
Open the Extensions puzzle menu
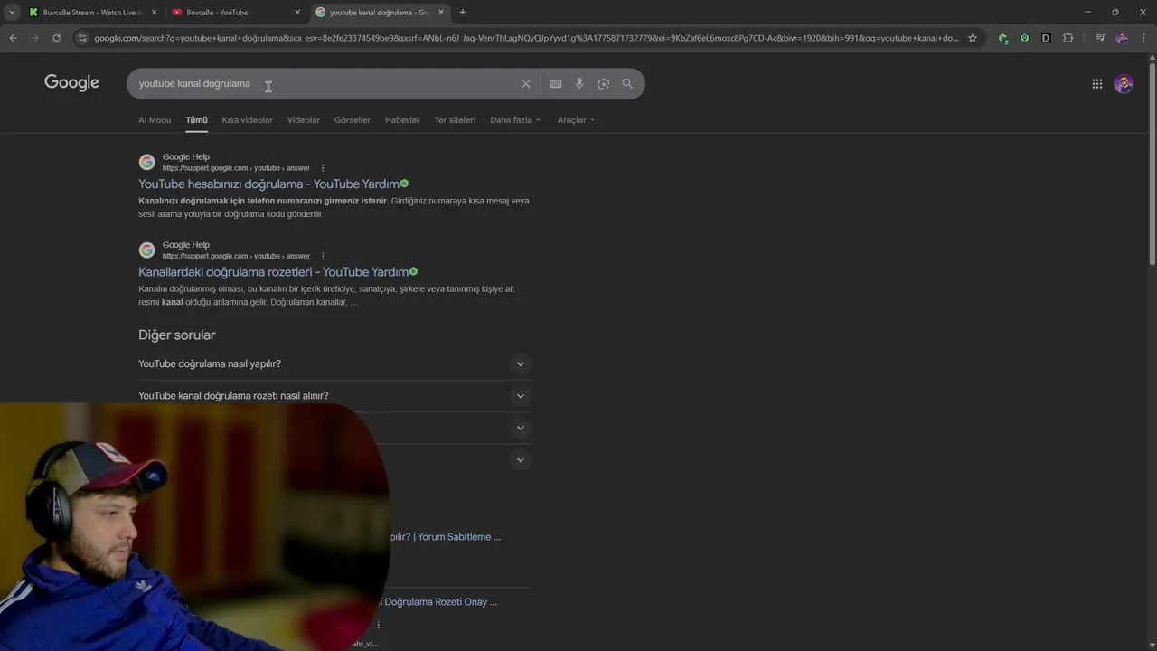tap(1068, 38)
